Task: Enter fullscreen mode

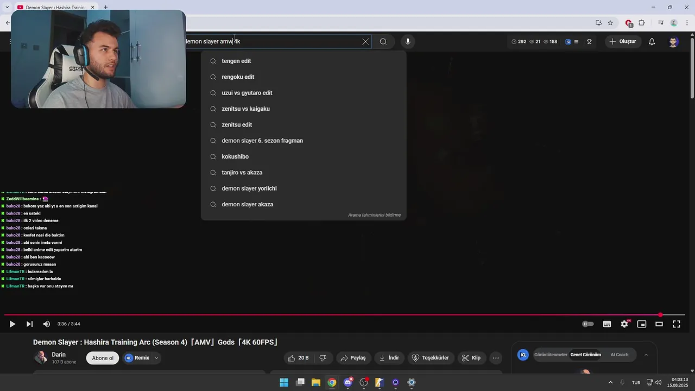Action: 677,324
